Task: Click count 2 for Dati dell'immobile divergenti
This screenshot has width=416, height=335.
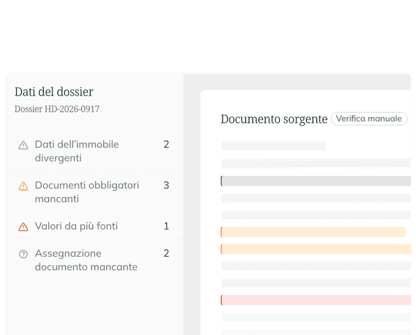Action: tap(166, 144)
